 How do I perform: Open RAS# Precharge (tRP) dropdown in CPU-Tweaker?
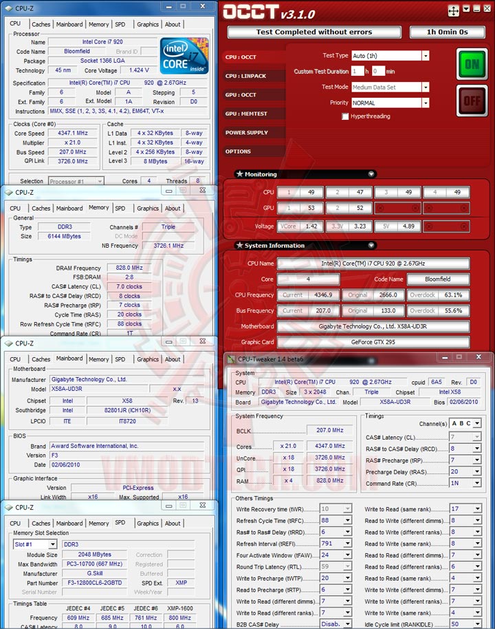[x=477, y=460]
